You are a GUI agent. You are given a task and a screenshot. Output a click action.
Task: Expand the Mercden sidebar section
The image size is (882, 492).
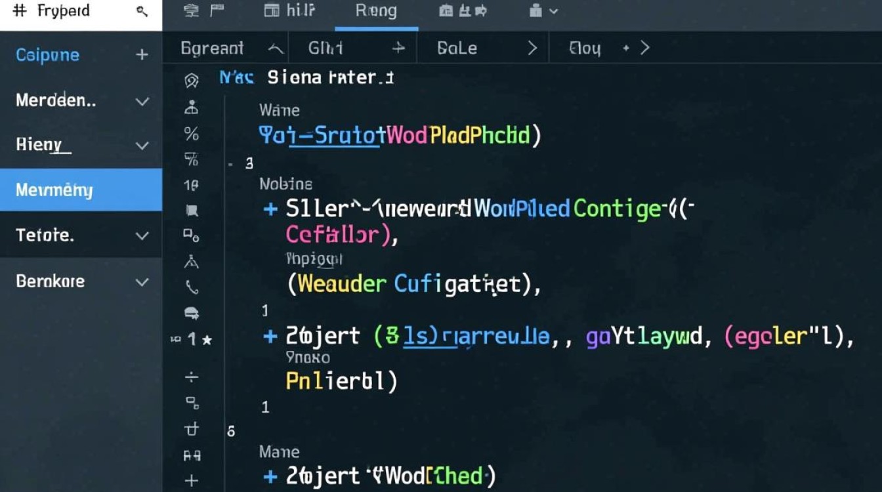142,100
